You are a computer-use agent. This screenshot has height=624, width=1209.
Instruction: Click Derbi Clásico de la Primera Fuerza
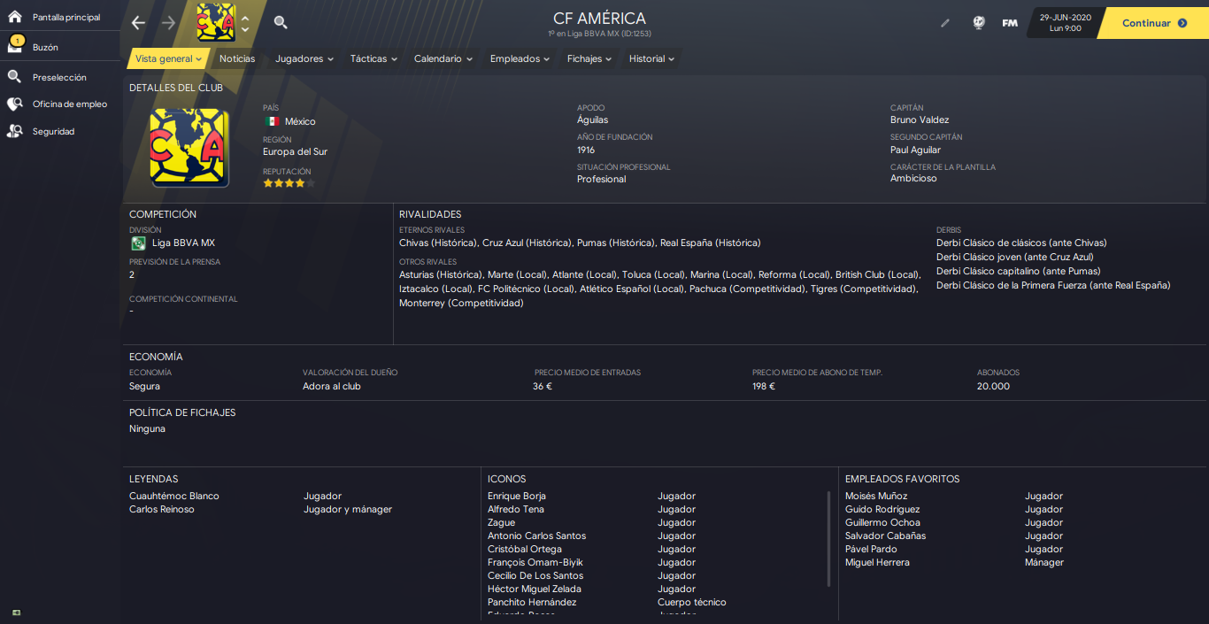point(1053,285)
